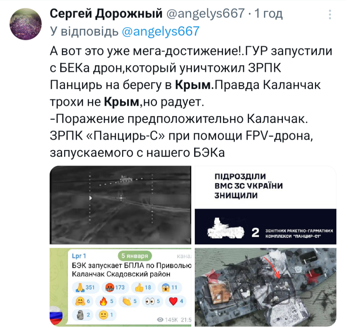Open the Lpr 1 channel name
The image size is (346, 331).
[79, 256]
